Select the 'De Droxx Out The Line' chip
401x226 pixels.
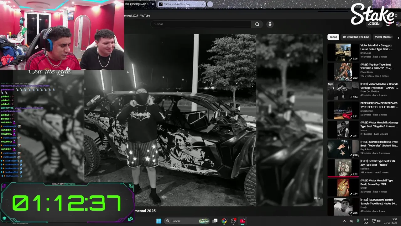(x=356, y=37)
